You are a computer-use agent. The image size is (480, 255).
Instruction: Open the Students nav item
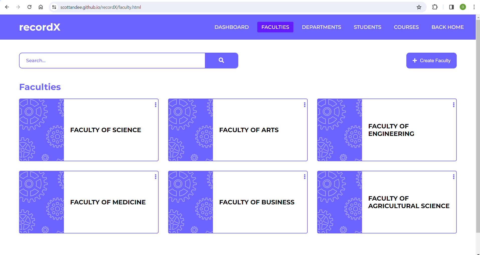(x=368, y=27)
